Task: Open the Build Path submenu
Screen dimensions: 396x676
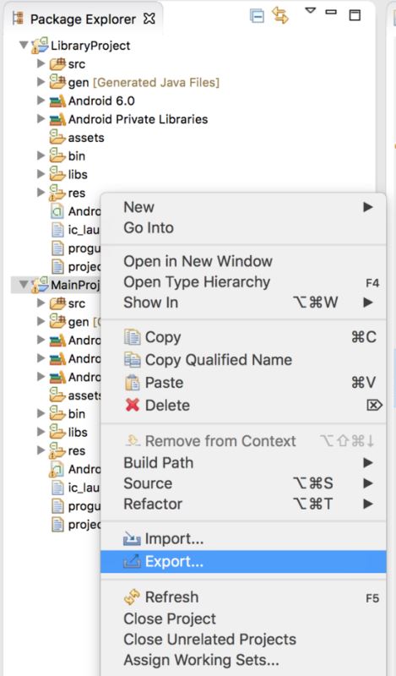Action: click(243, 462)
